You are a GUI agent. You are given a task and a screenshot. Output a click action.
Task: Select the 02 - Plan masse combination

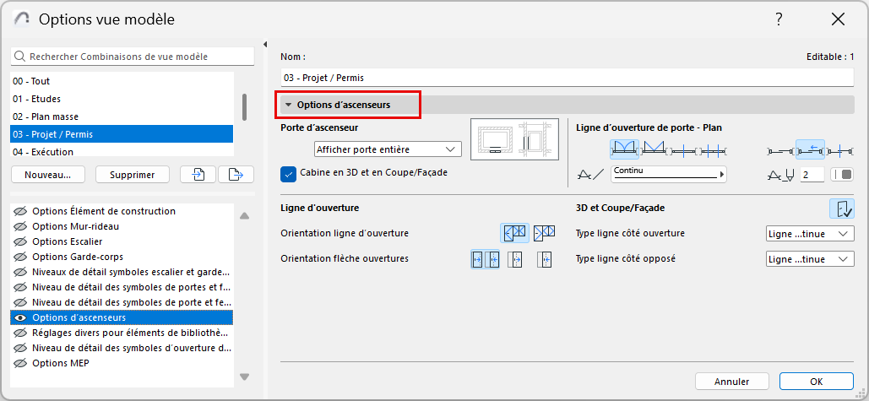[x=45, y=117]
